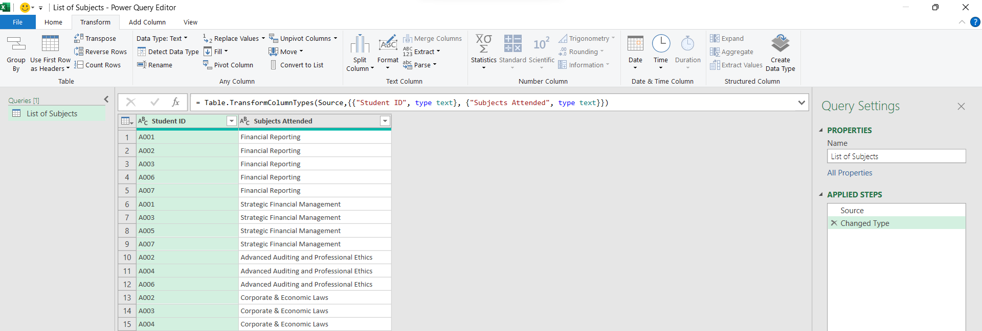The width and height of the screenshot is (982, 331).
Task: Click the Transpose table icon
Action: (78, 38)
